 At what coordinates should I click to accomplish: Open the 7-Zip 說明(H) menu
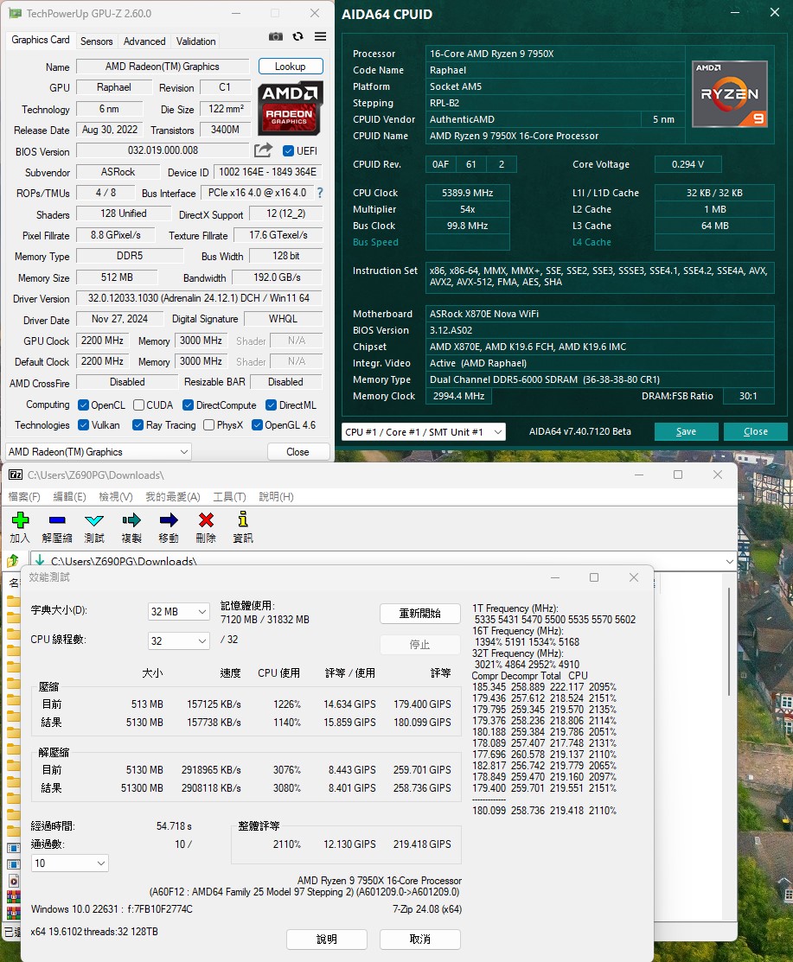(x=276, y=497)
